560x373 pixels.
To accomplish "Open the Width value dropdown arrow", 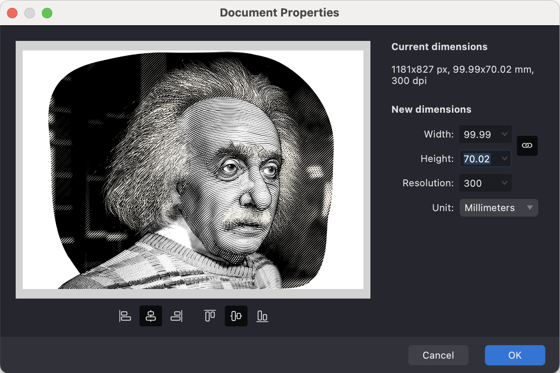I will click(505, 134).
